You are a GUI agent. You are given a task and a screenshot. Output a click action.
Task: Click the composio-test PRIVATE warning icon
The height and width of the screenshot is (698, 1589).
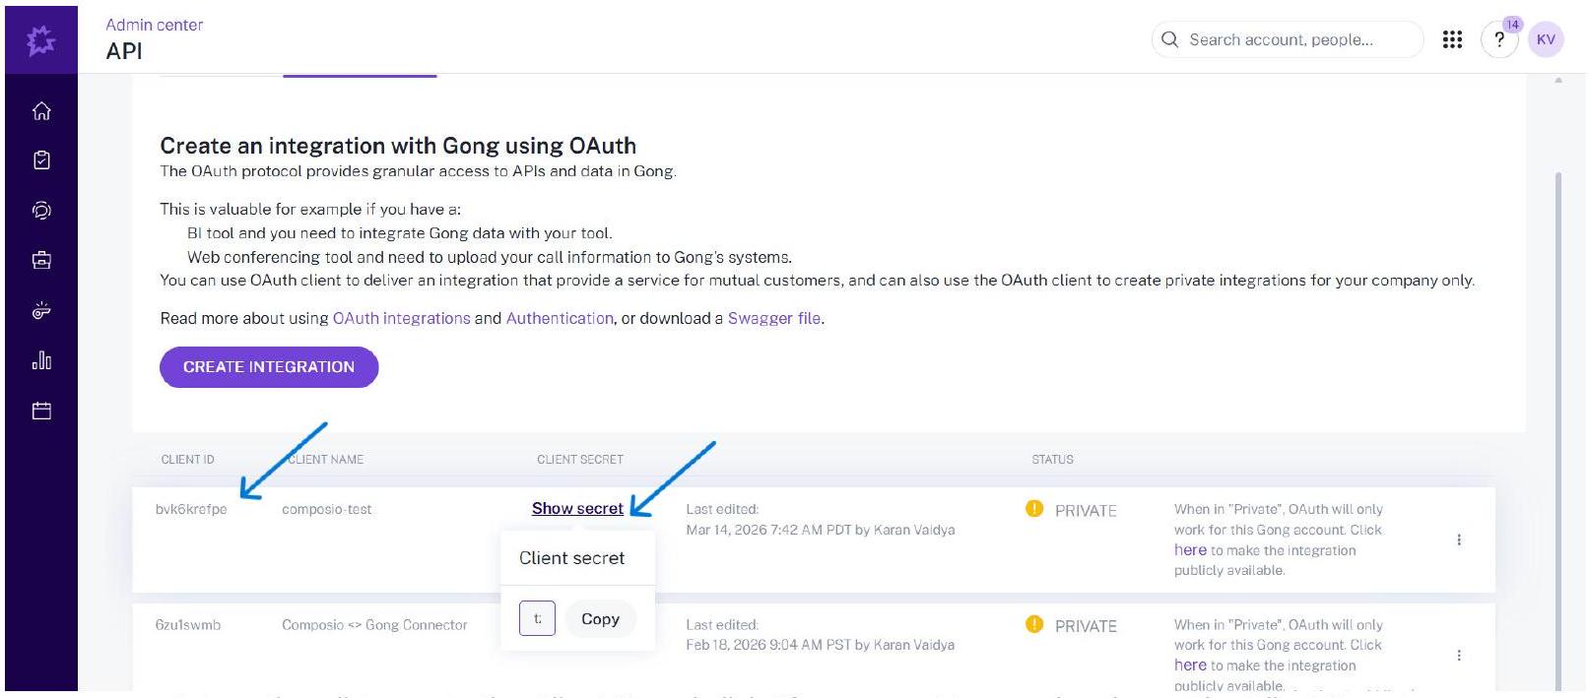click(x=1033, y=509)
